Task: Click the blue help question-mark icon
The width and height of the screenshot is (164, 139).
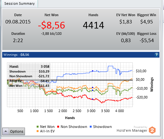Action: coord(156,55)
